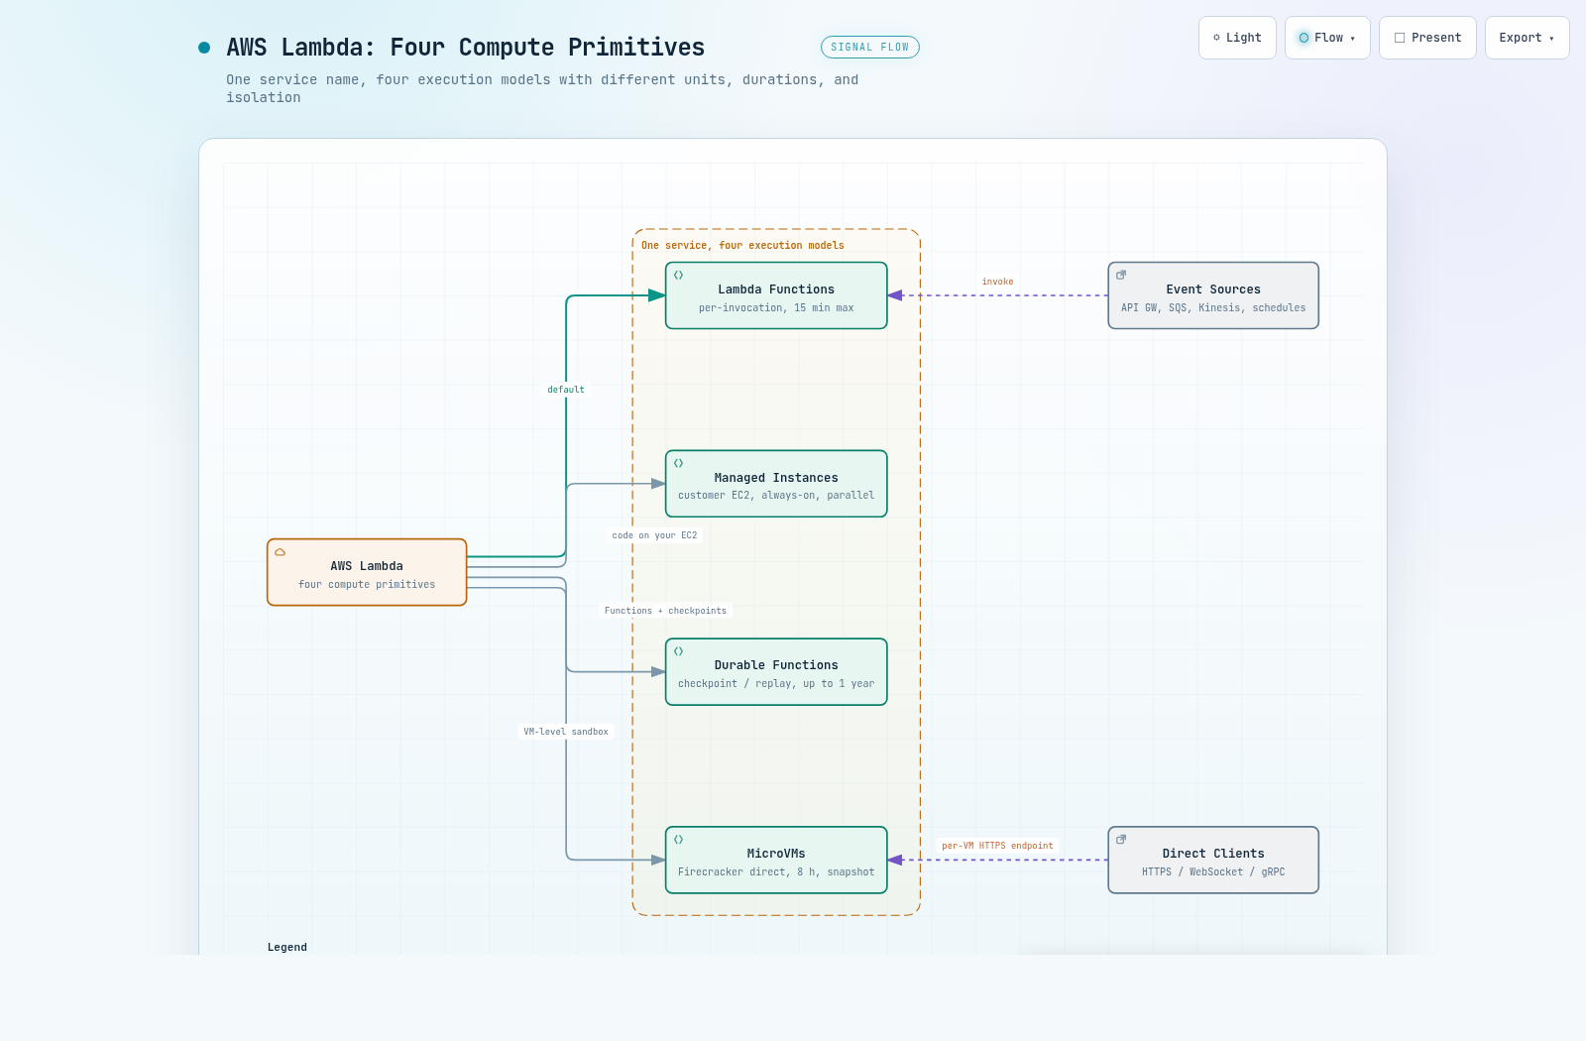Screen dimensions: 1586x1041
Task: Click the "customer EC2, always-on, parallel" text
Action: pyautogui.click(x=776, y=496)
